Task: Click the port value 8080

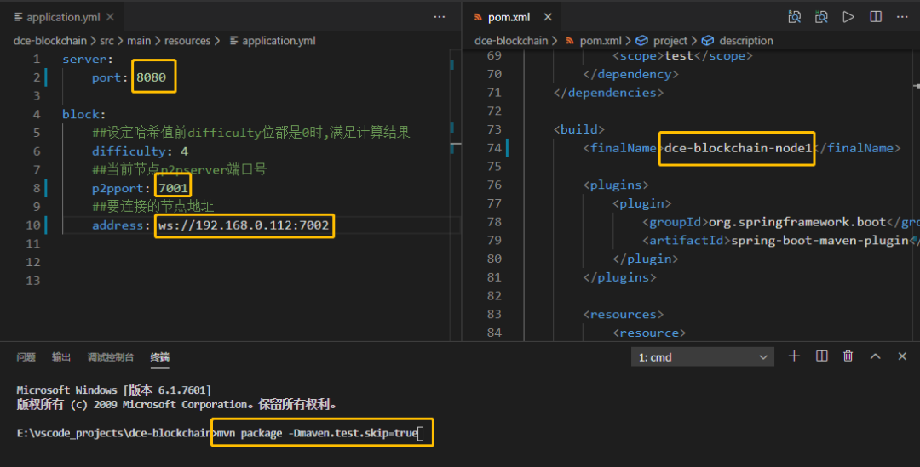Action: pos(152,77)
